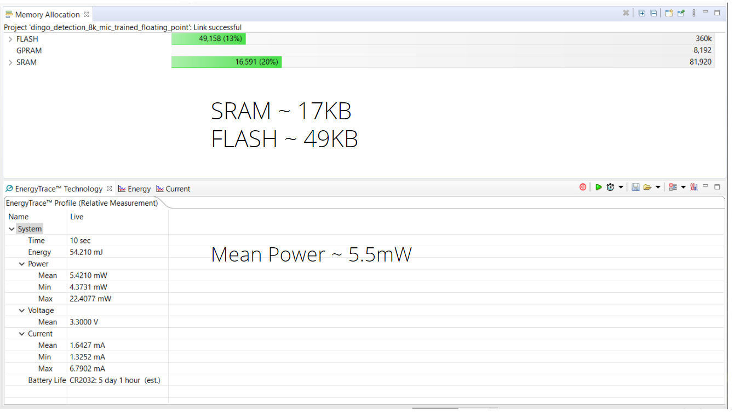Open a saved EnergyTrace profile folder icon
Screen dimensions: 734x418
point(647,187)
